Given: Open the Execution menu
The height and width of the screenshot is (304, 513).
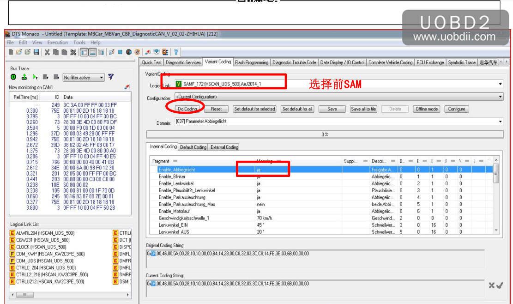Looking at the screenshot, I should (x=58, y=43).
